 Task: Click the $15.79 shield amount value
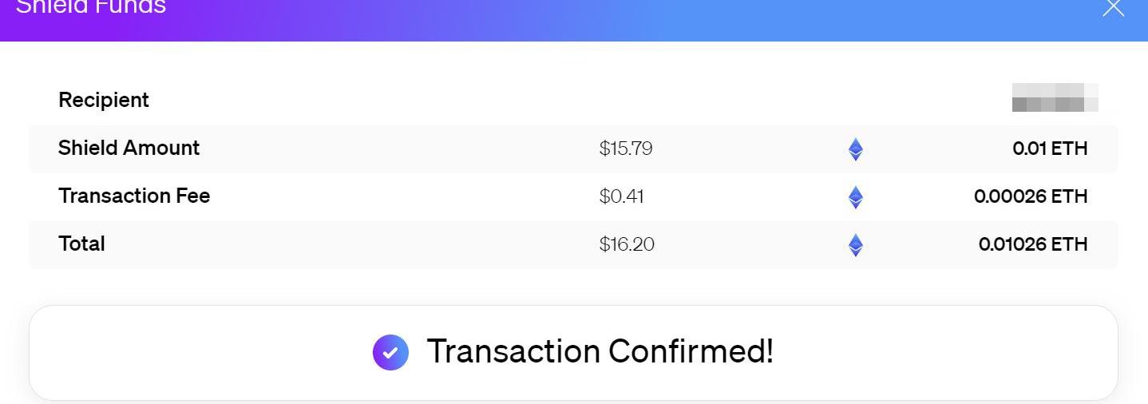click(626, 149)
